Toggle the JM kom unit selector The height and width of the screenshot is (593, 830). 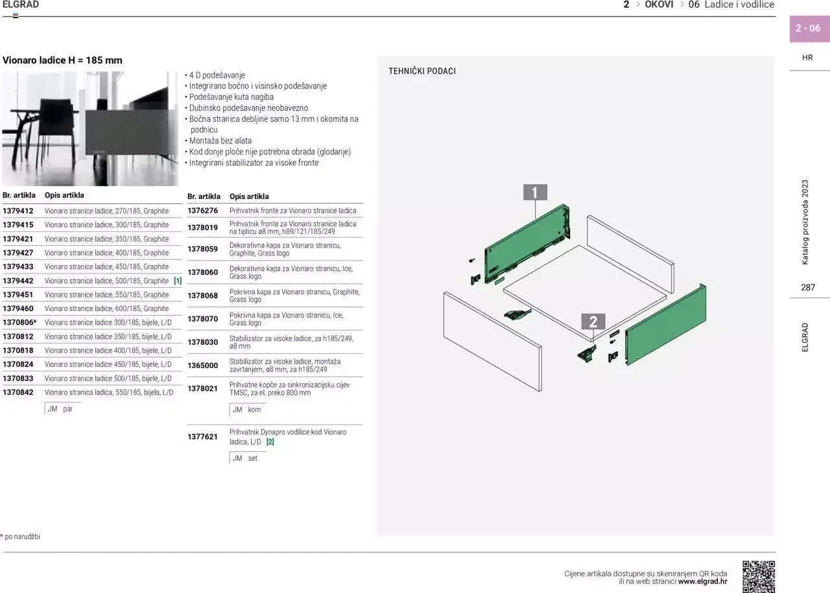coord(248,409)
